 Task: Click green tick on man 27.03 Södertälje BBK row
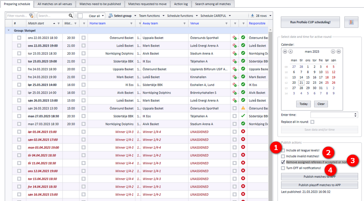tap(243, 116)
